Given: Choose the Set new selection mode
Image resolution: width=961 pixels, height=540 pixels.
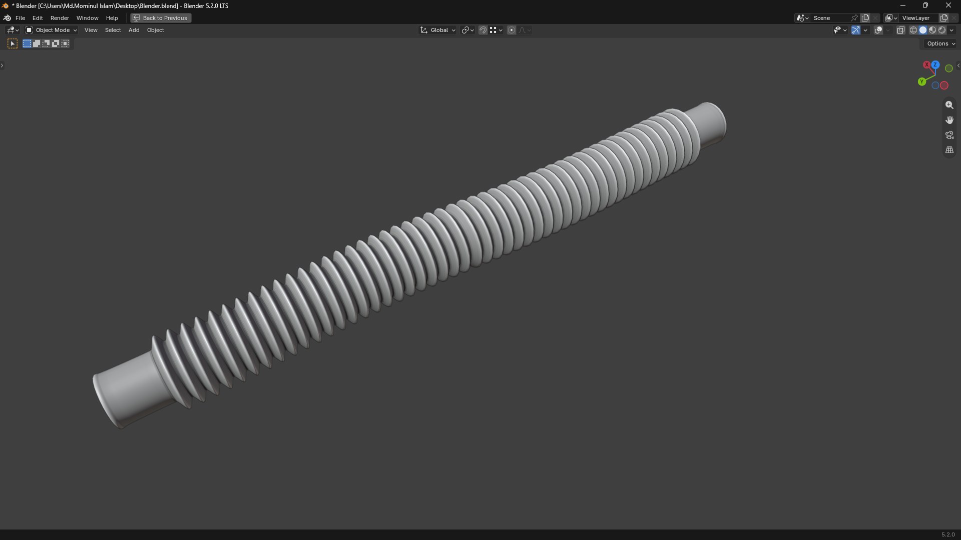Looking at the screenshot, I should 27,44.
